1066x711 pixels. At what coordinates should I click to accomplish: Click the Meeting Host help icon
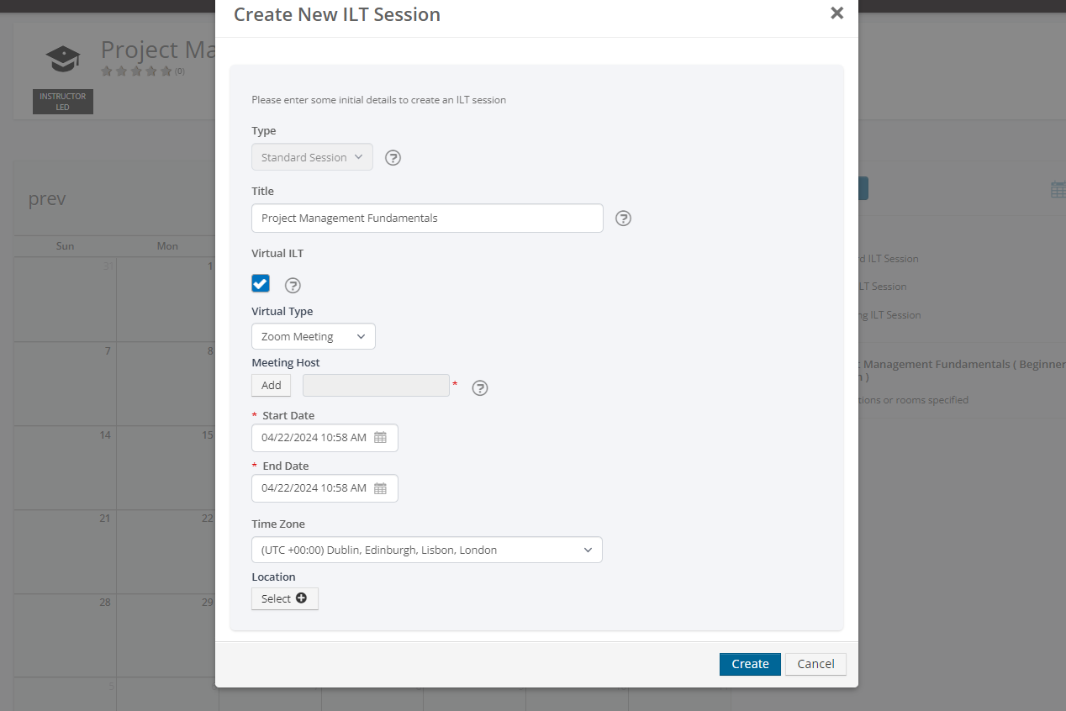[480, 388]
